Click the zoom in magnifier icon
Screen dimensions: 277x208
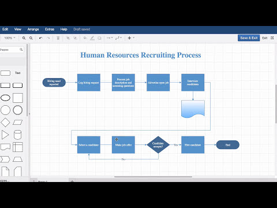(24, 38)
